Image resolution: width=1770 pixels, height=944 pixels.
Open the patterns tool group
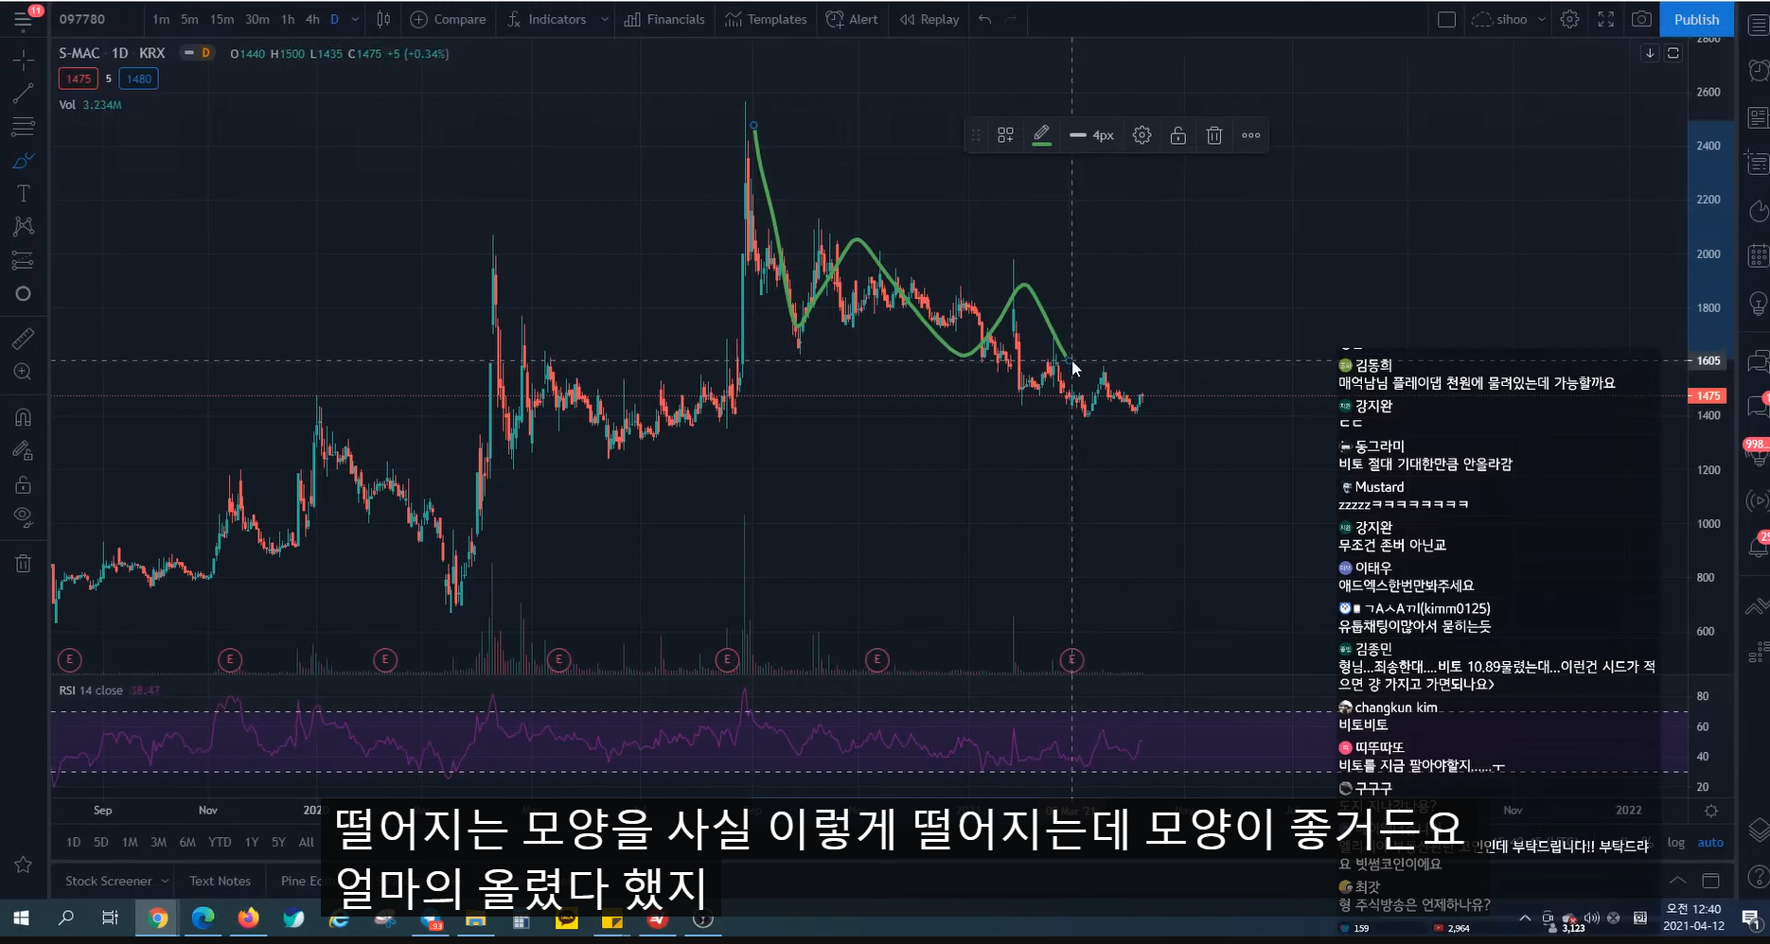(24, 226)
